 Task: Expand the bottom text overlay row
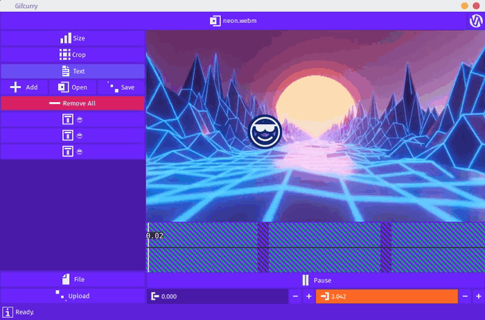[x=73, y=151]
